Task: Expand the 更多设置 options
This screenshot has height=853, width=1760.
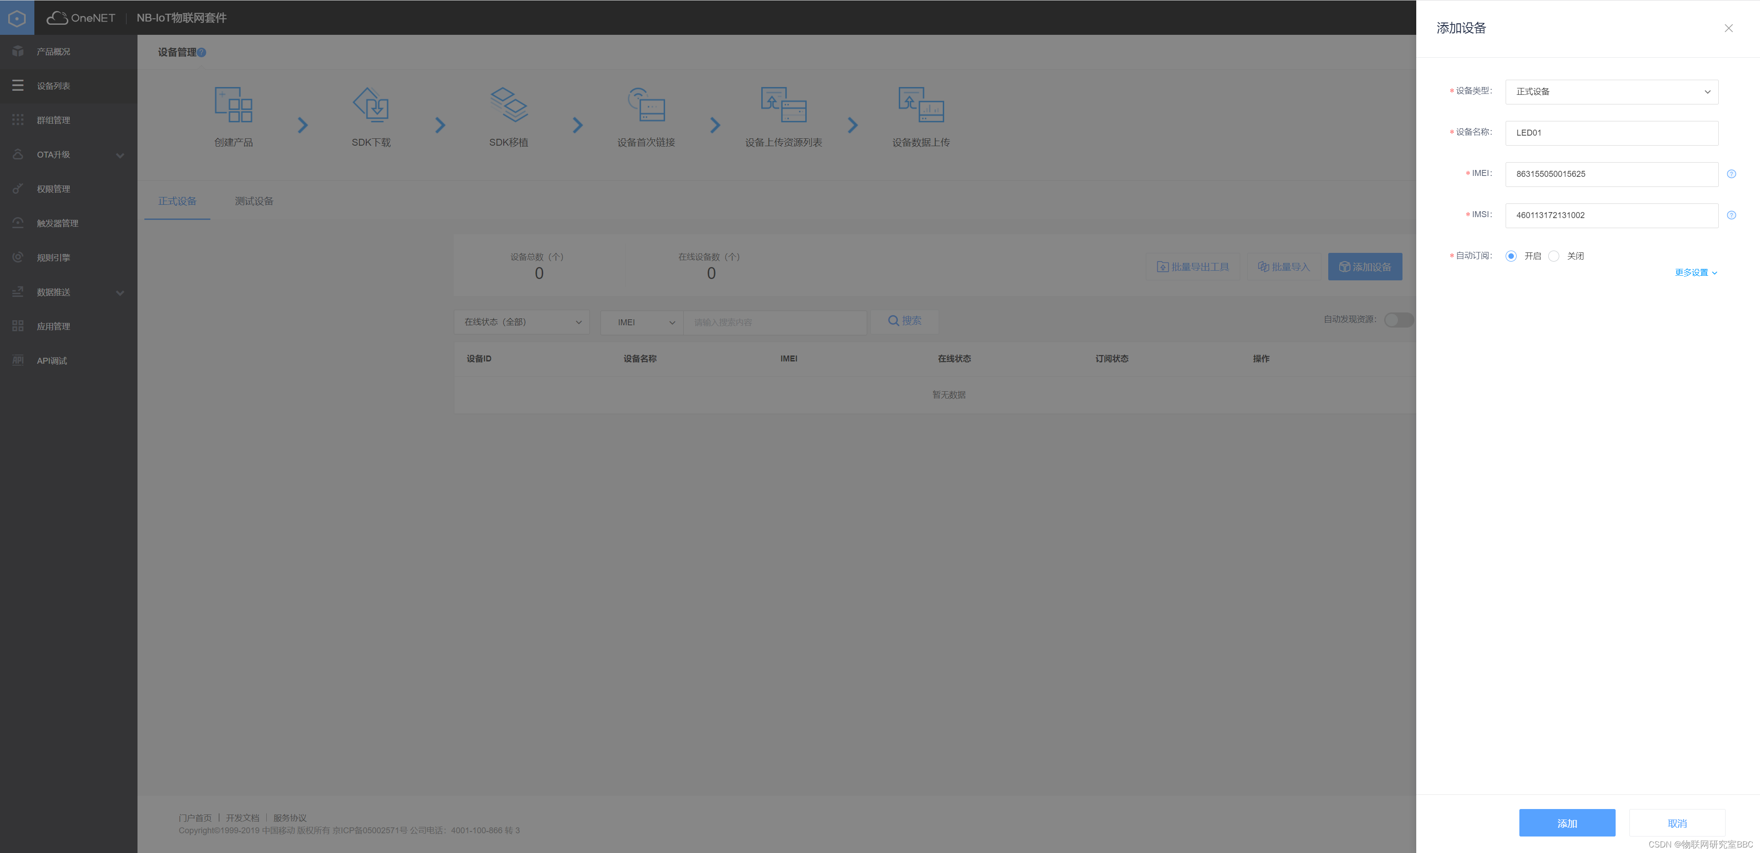Action: click(1695, 273)
